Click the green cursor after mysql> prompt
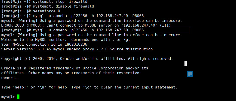Viewport: 236px width, 101px height. tap(18, 97)
